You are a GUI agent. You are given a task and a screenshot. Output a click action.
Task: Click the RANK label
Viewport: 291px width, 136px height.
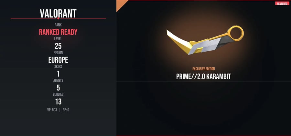58,25
